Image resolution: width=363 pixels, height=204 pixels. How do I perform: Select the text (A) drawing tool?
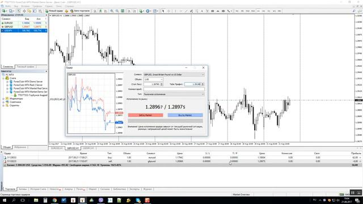202,11
